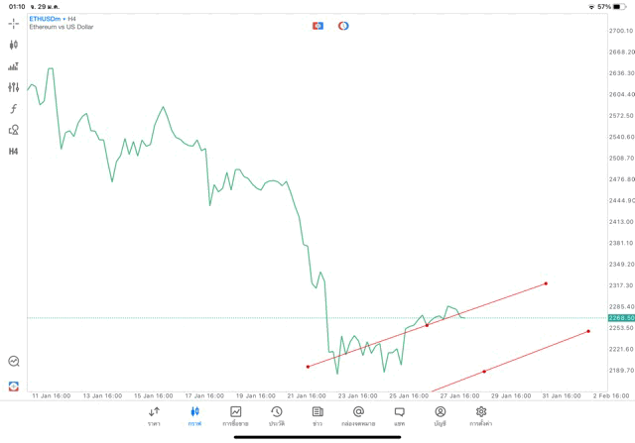Switch to the ราคา quotes tab
Screen dimensions: 635x443
(154, 415)
